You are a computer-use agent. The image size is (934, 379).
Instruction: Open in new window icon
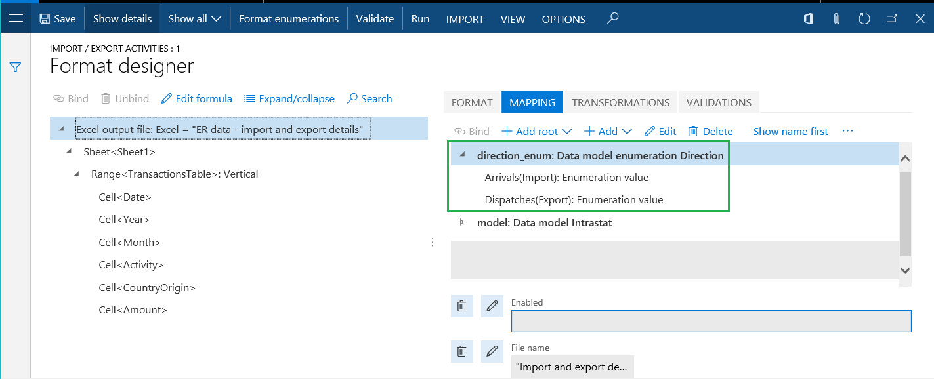coord(892,19)
